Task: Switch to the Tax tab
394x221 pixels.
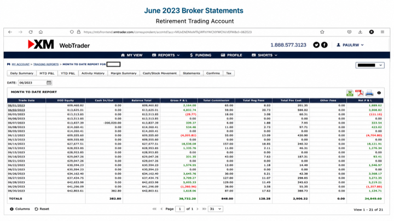Action: point(229,74)
